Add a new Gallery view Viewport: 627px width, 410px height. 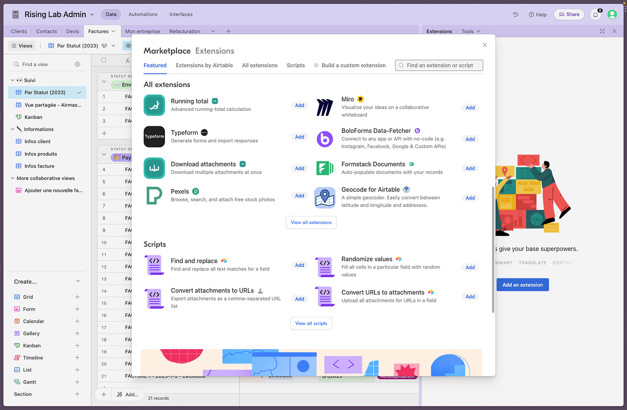77,333
